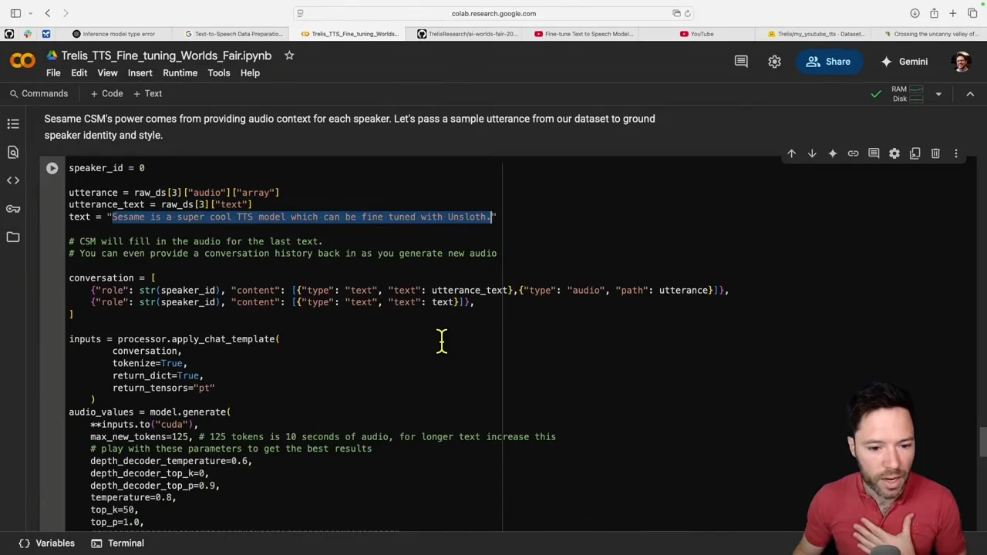Click Safari share icon

pos(934,13)
